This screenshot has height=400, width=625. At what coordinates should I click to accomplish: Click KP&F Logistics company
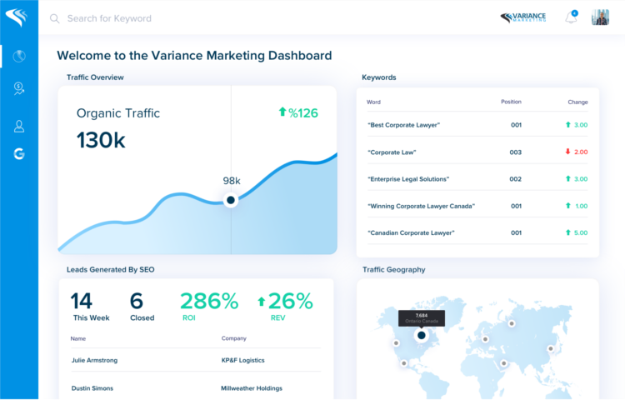pyautogui.click(x=242, y=361)
